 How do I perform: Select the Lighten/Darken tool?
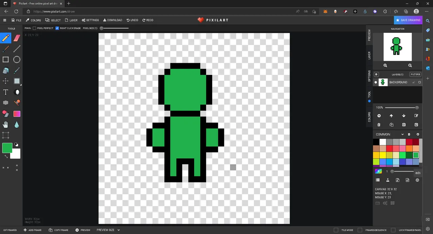tap(17, 92)
